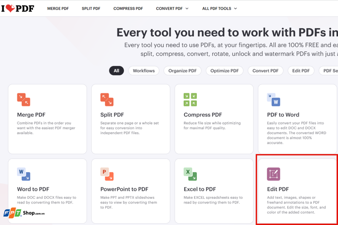Select the All filter pill

click(x=117, y=70)
